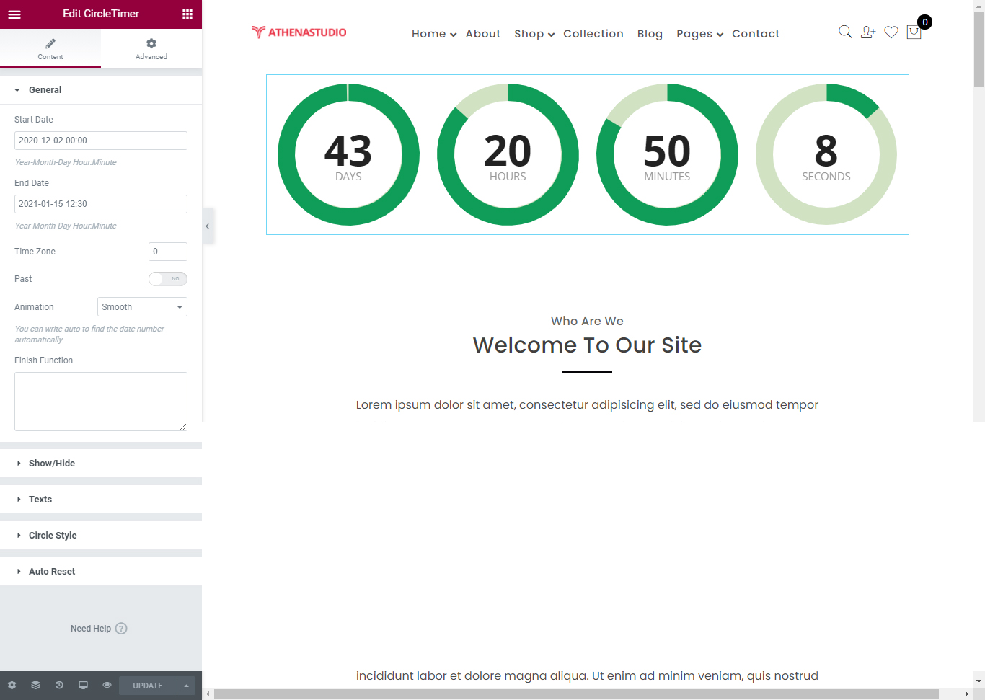
Task: Open the Navigator layers icon
Action: [35, 685]
